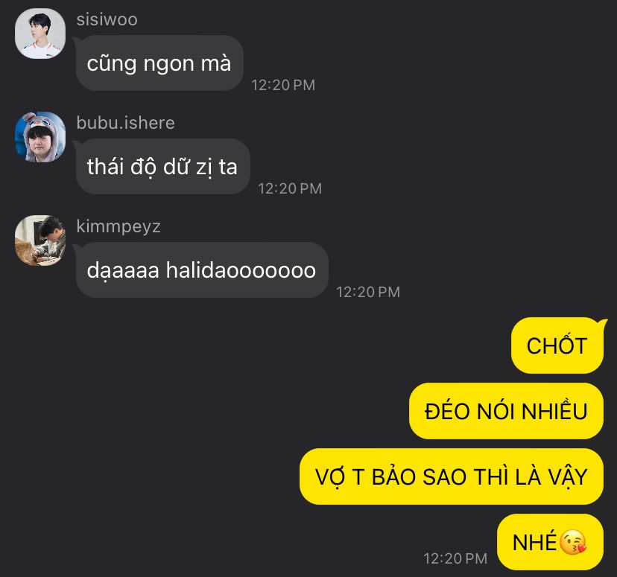The width and height of the screenshot is (617, 577).
Task: Click the kissing face emoji
Action: click(x=573, y=543)
